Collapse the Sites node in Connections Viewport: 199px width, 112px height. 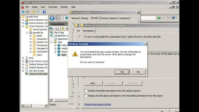[52, 42]
